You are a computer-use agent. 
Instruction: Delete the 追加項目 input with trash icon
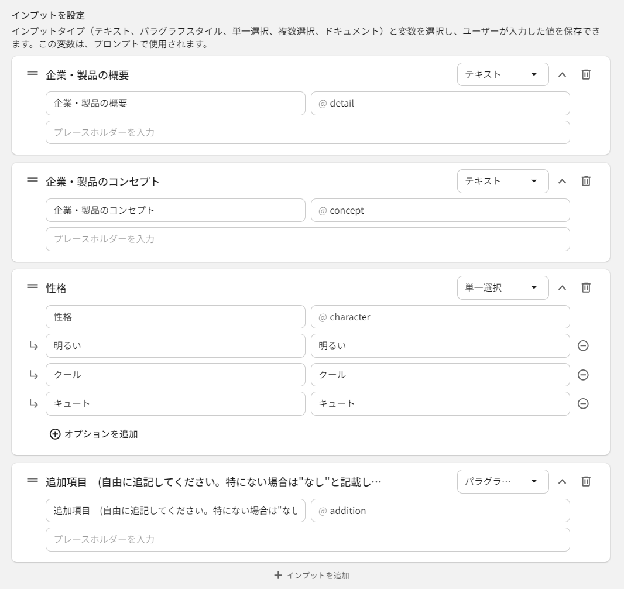pyautogui.click(x=585, y=481)
